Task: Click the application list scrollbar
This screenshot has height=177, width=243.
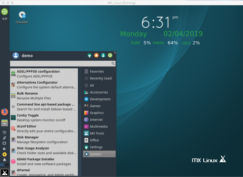Action: tap(80, 86)
